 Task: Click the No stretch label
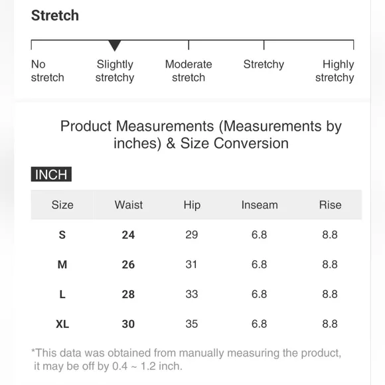(48, 71)
